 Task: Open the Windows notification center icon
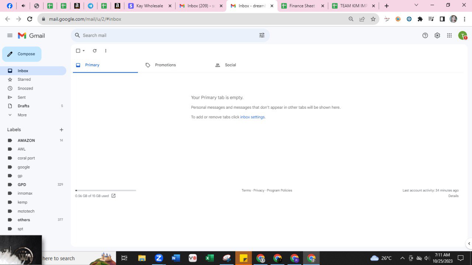(x=461, y=258)
